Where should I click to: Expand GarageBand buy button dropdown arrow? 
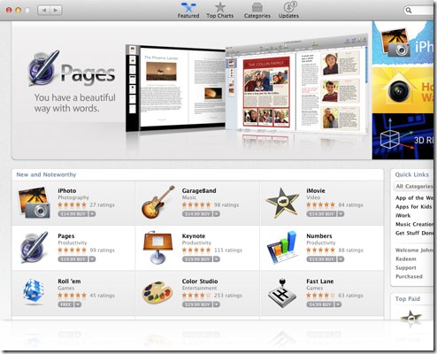pyautogui.click(x=217, y=213)
